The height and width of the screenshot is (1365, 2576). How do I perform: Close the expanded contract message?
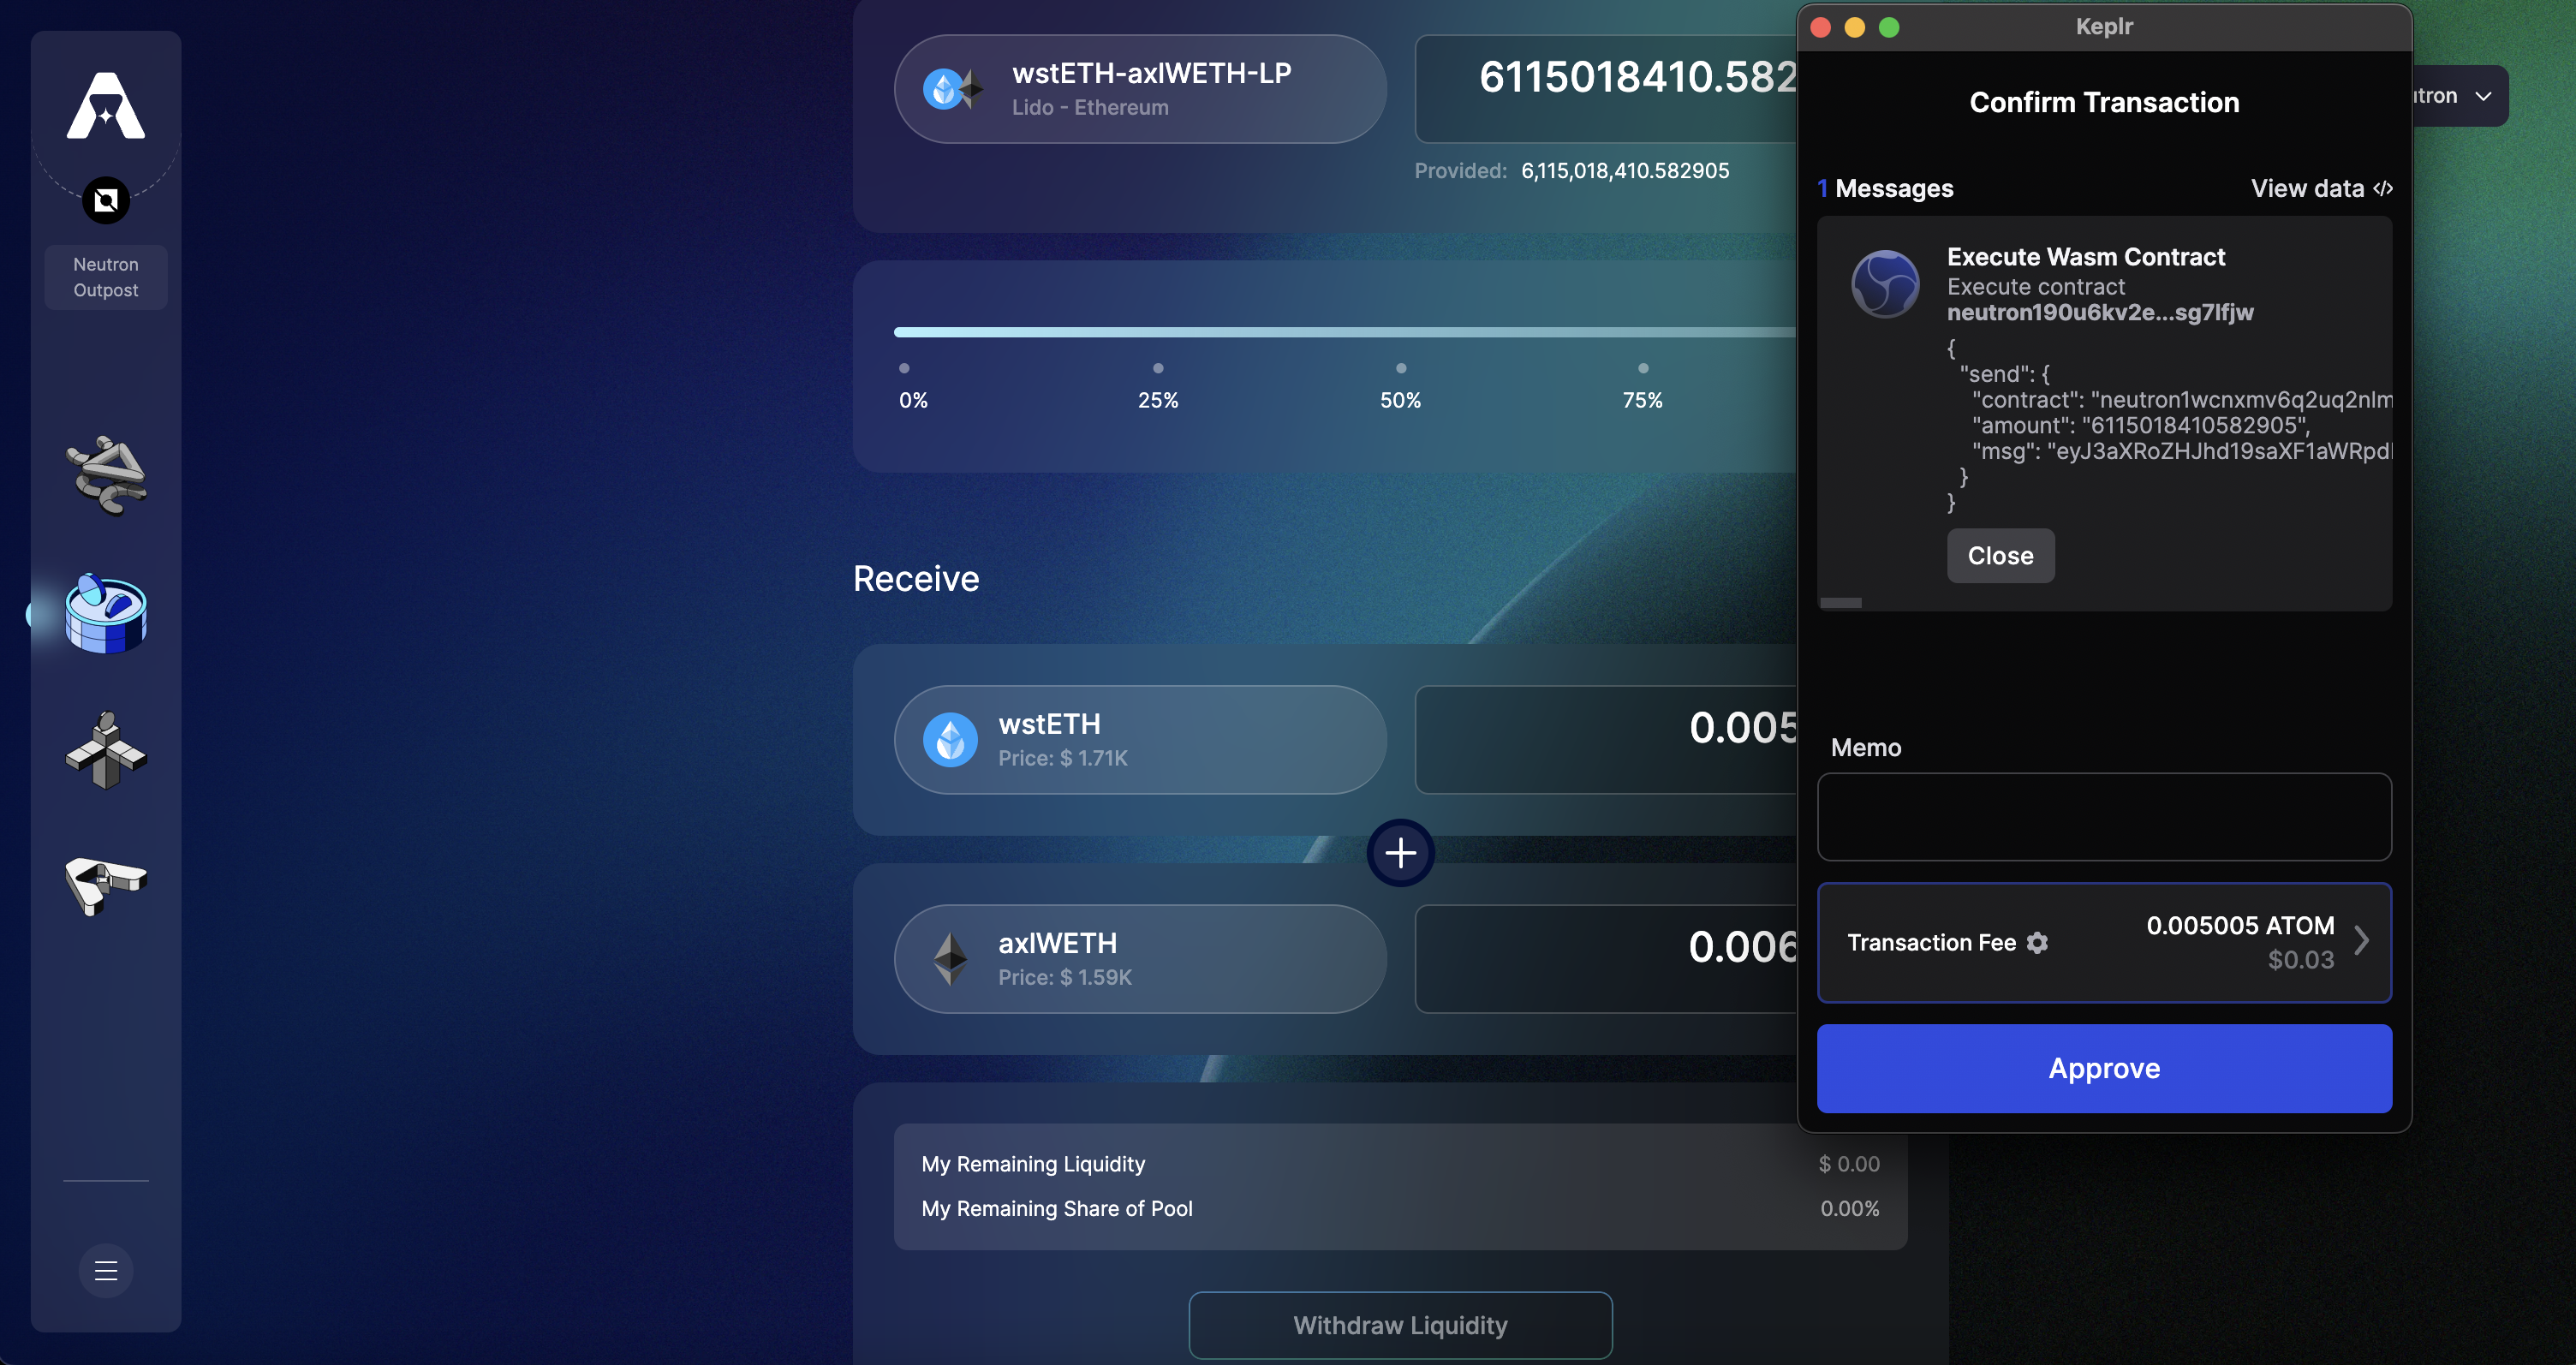click(2000, 556)
